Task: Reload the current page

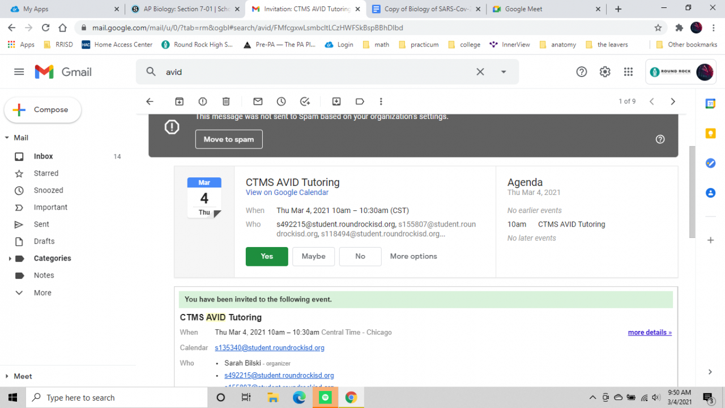Action: 46,28
